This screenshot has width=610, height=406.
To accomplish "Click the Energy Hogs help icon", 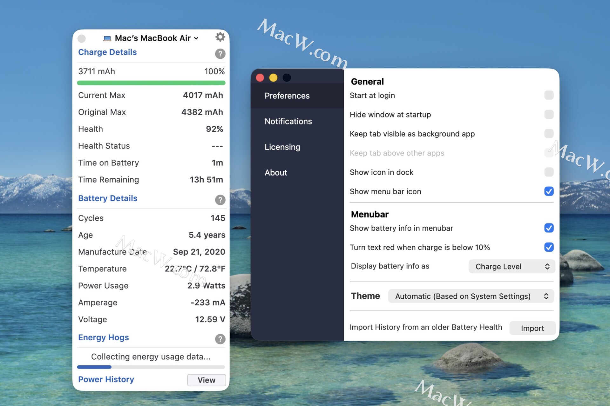I will click(220, 339).
